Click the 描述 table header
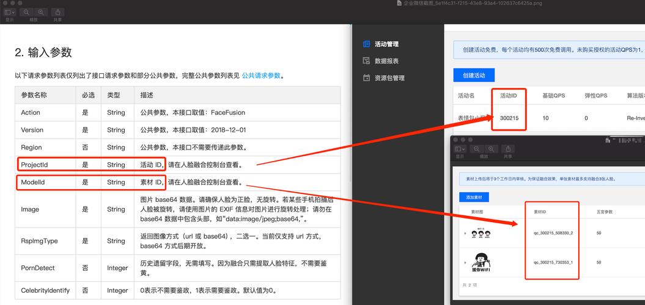This screenshot has height=305, width=645. point(237,95)
